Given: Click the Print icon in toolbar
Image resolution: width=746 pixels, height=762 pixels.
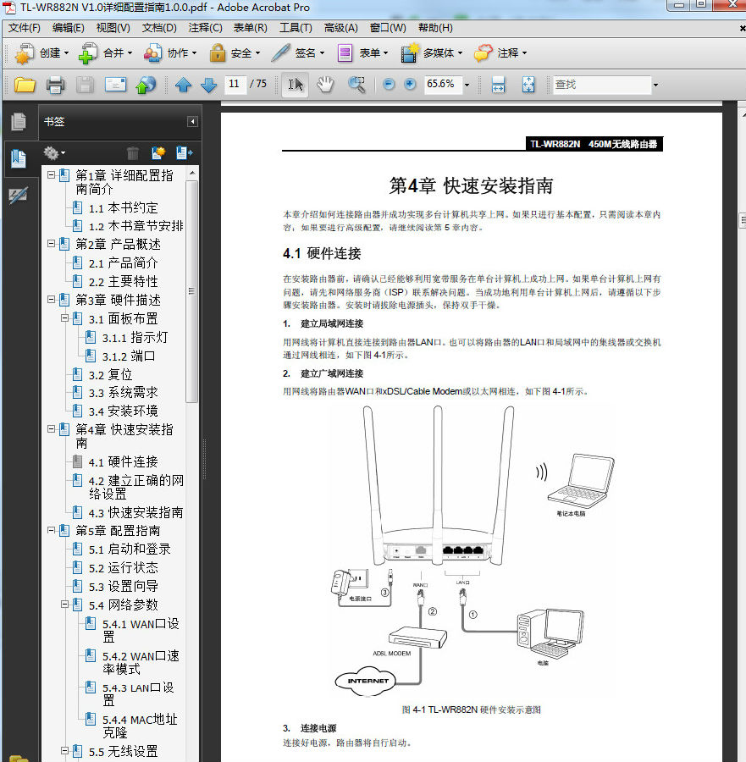Looking at the screenshot, I should click(x=55, y=85).
